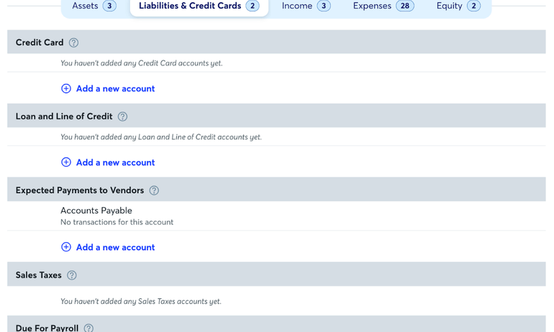Click the Due For Payroll question mark icon
554x332 pixels.
click(88, 328)
